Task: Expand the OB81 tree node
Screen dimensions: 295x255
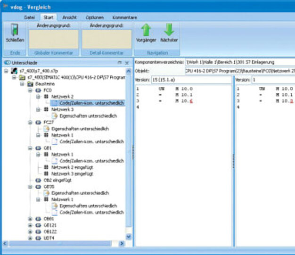Action: coord(30,219)
